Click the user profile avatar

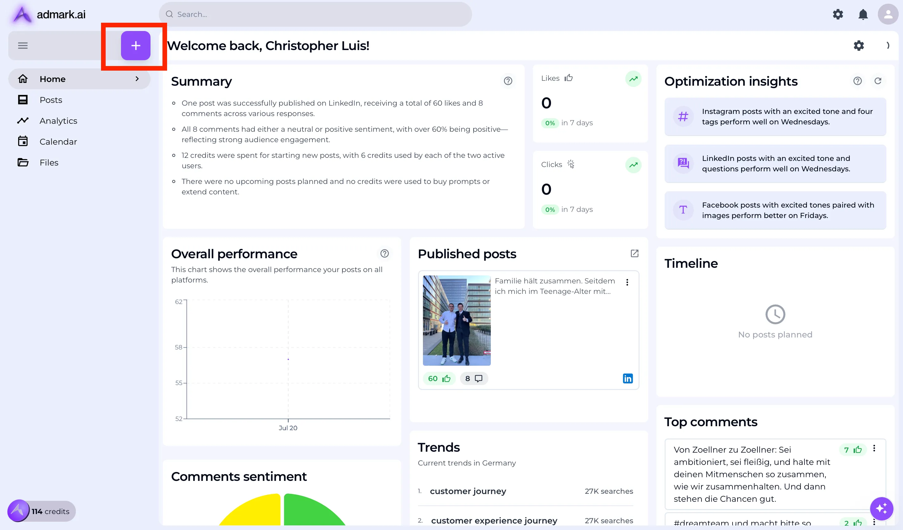(888, 14)
